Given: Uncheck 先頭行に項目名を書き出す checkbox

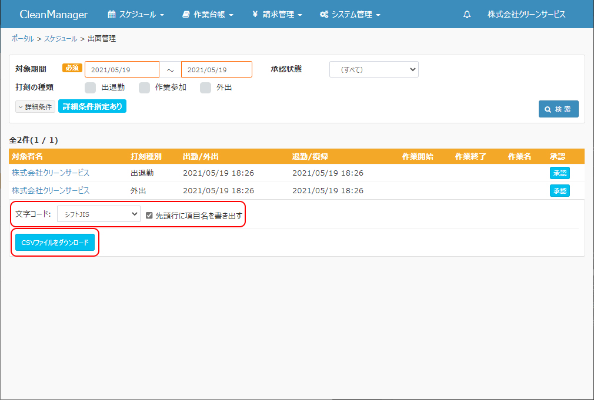Looking at the screenshot, I should click(149, 215).
